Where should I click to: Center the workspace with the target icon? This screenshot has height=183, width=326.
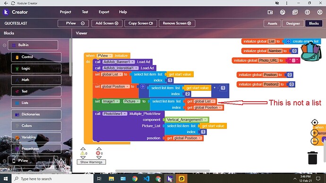[x=315, y=122]
